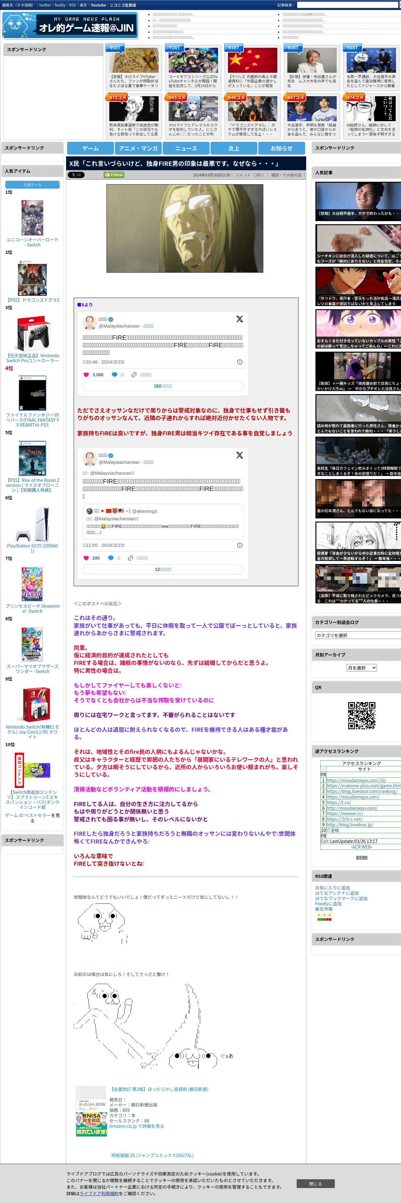Click 閉じる on the cookie notice
Image resolution: width=401 pixels, height=1203 pixels.
coord(315,1183)
